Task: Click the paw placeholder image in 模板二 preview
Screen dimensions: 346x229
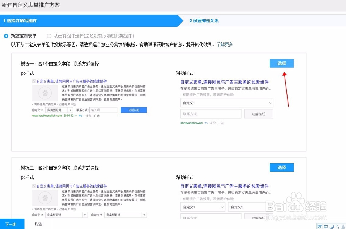Action: click(45, 198)
